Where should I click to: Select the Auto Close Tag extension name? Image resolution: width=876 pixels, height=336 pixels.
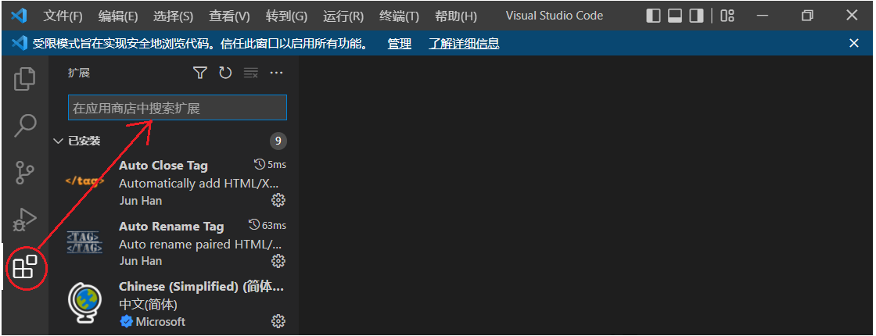163,166
